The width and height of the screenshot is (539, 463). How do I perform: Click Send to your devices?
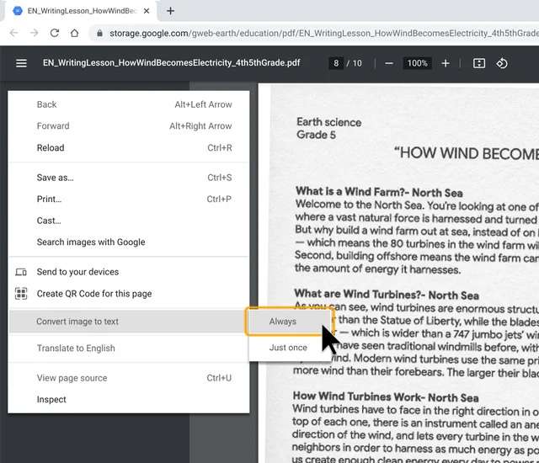tap(77, 272)
